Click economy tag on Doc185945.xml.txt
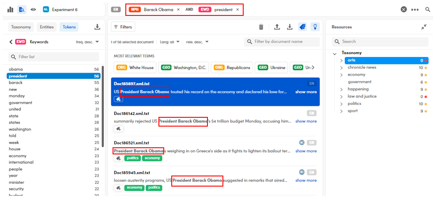Image resolution: width=433 pixels, height=217 pixels. tap(134, 188)
